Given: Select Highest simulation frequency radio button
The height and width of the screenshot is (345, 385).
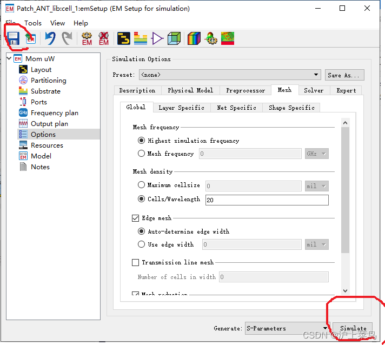Looking at the screenshot, I should click(141, 141).
